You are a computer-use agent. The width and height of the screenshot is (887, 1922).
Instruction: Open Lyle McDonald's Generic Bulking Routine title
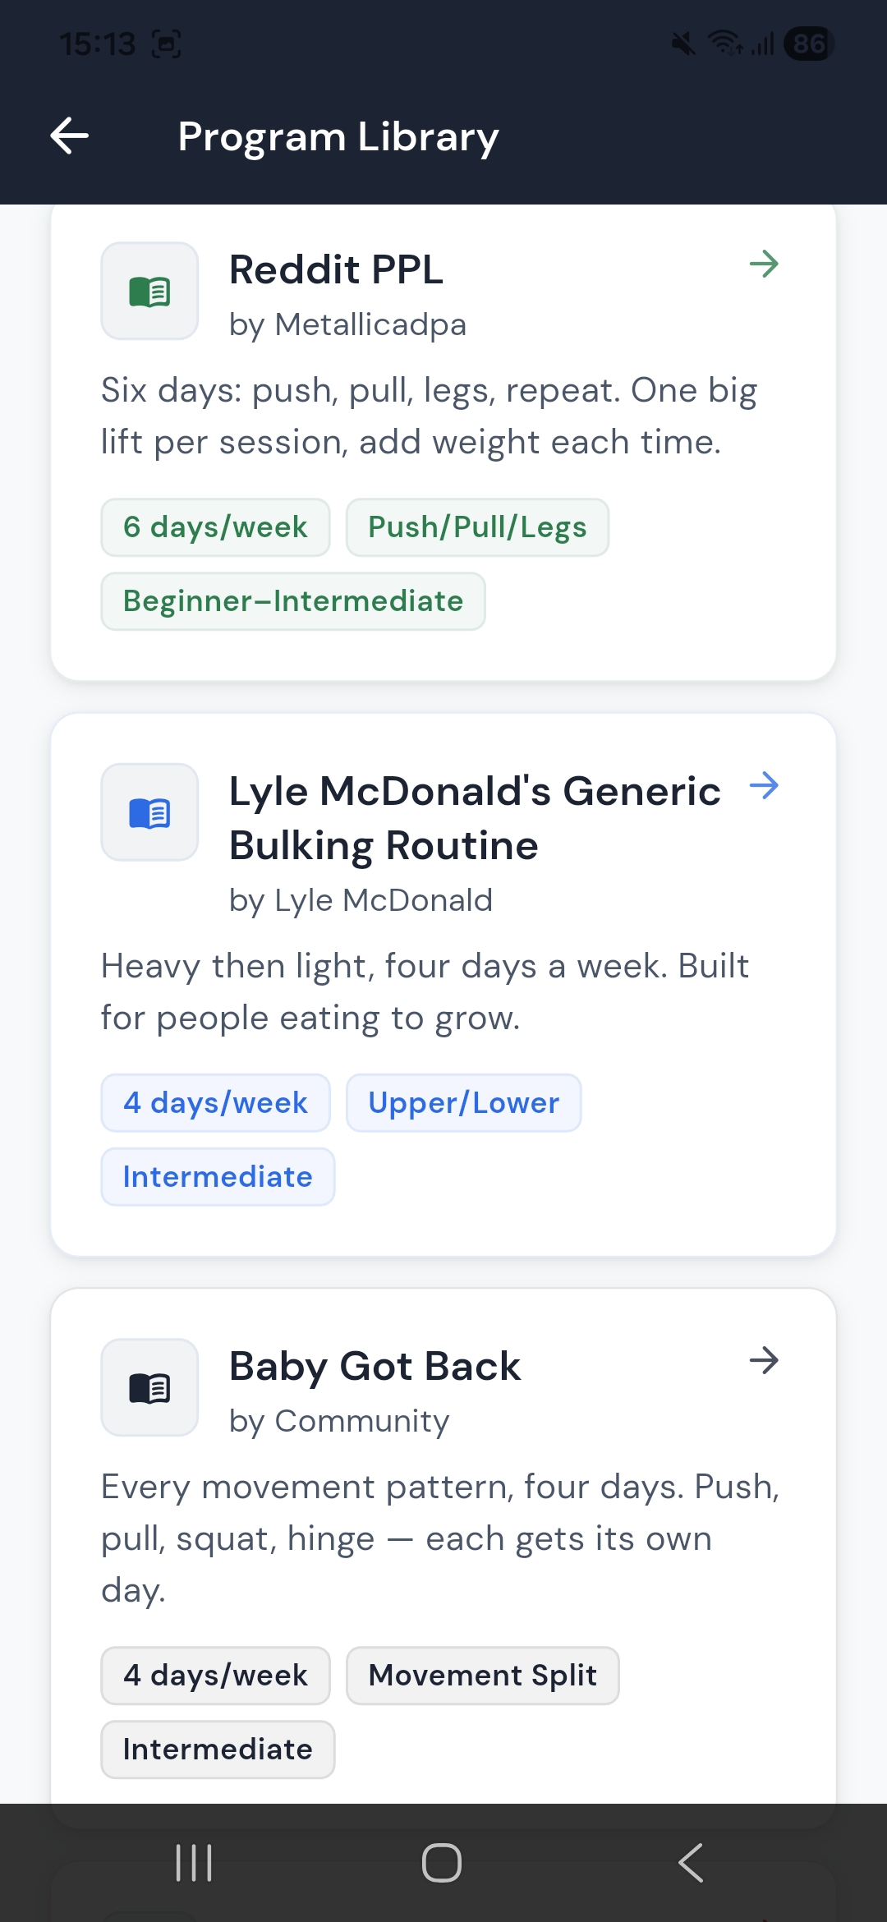[474, 818]
